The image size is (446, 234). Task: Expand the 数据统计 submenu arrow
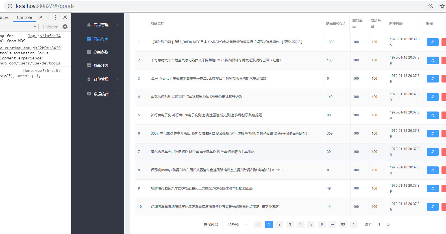tap(117, 94)
